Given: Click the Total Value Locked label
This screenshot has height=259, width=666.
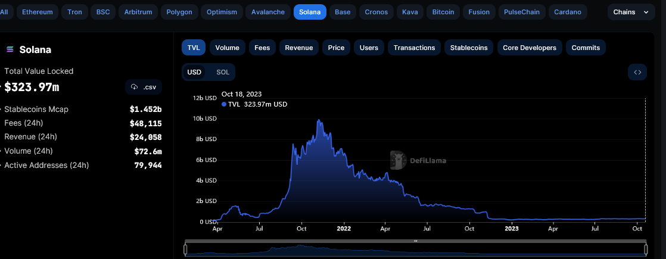Looking at the screenshot, I should (39, 71).
